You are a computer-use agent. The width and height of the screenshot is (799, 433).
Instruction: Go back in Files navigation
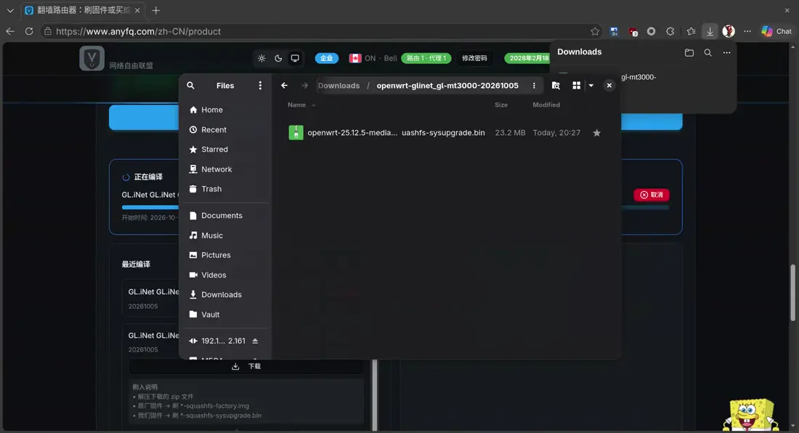(284, 86)
